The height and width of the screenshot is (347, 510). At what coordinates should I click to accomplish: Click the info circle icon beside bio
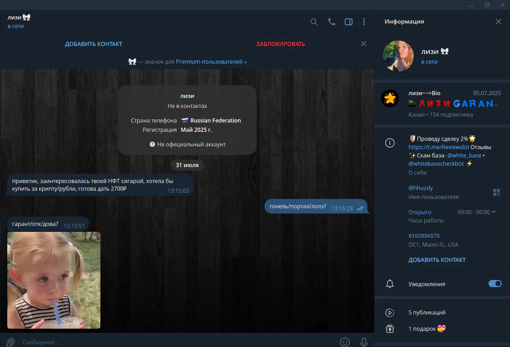(390, 143)
